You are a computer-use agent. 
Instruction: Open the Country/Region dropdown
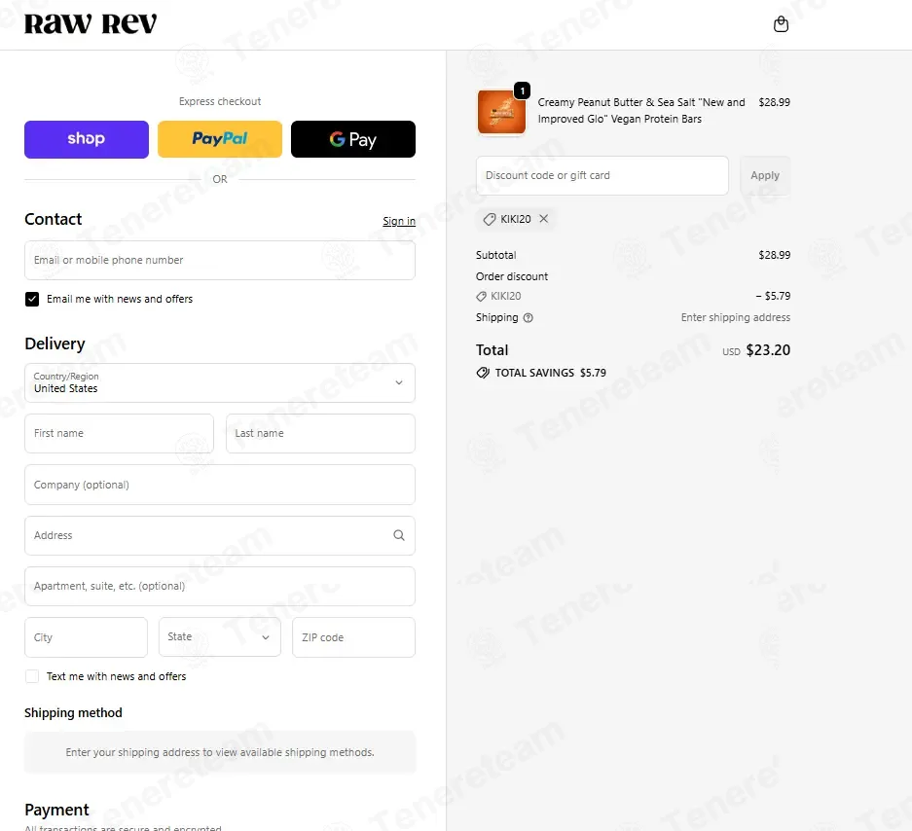[x=220, y=382]
